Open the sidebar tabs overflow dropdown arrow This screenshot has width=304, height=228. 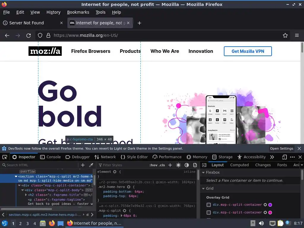pyautogui.click(x=302, y=165)
